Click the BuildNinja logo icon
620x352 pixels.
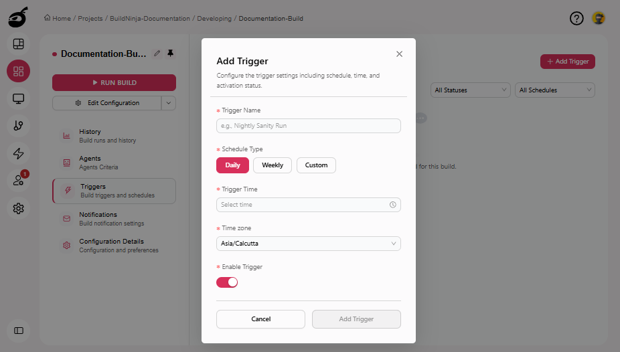click(18, 17)
